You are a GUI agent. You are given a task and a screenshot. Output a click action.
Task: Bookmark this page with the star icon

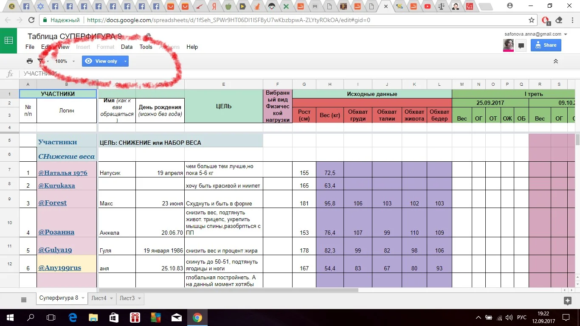click(x=532, y=20)
